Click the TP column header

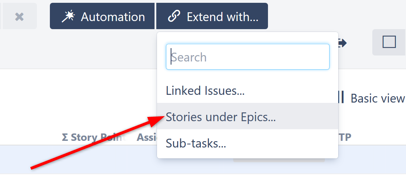[x=345, y=137]
